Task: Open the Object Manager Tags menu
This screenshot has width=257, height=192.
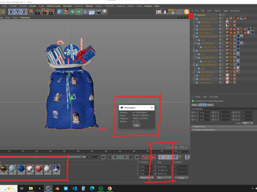Action: 225,11
